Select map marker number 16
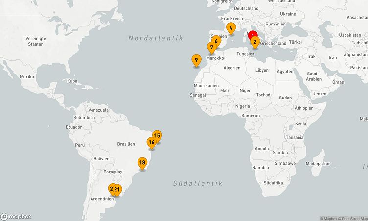The height and width of the screenshot is (221, 368). 152,142
